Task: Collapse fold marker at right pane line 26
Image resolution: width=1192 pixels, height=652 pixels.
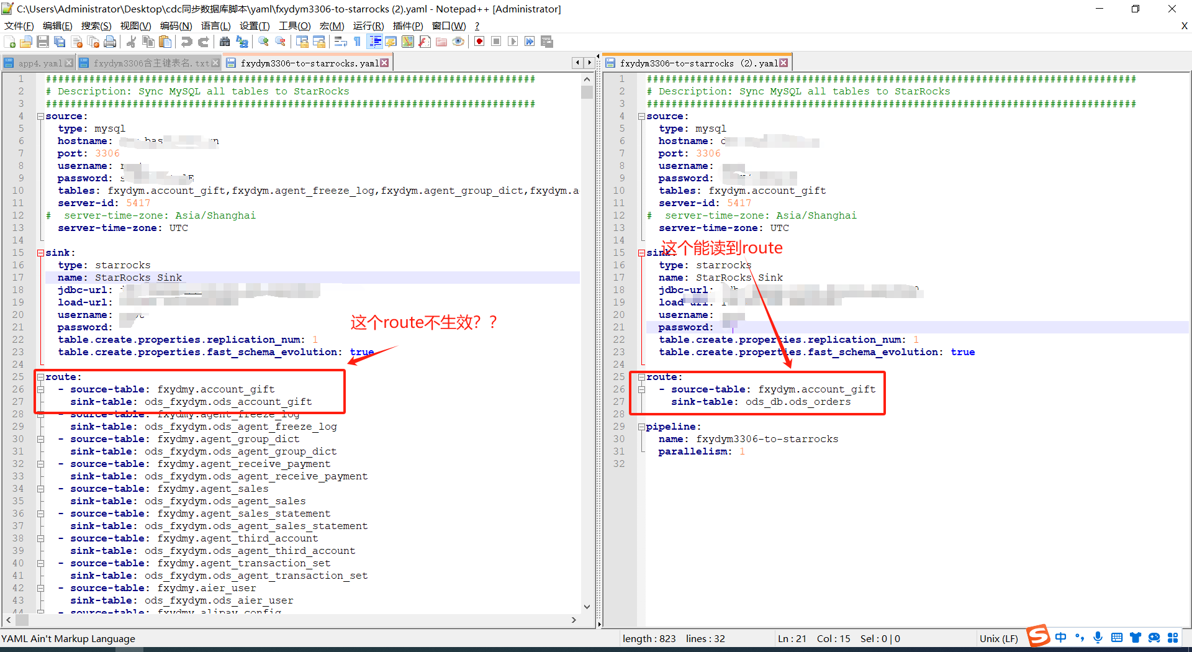Action: pos(641,389)
